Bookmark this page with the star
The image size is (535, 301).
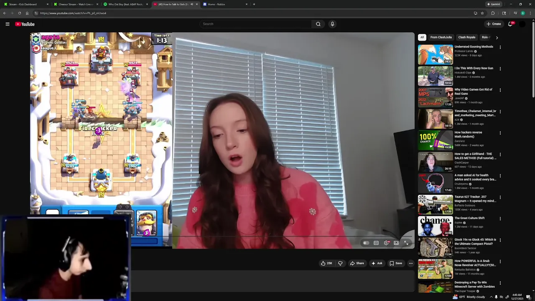click(482, 13)
